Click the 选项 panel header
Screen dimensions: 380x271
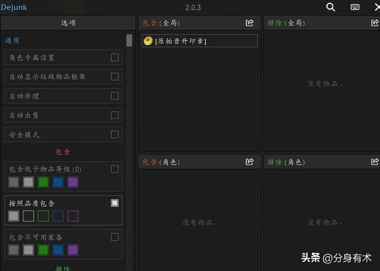pos(68,23)
